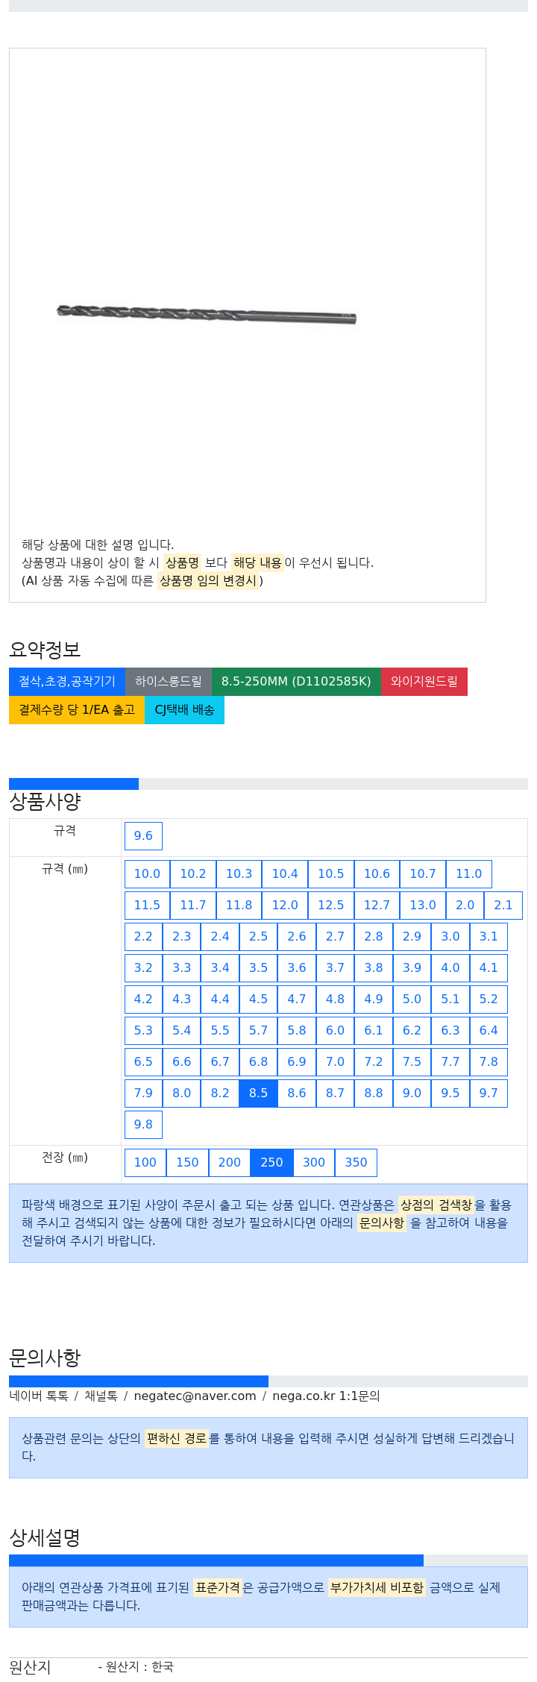The image size is (537, 1682).
Task: Click the 결제수량 당 1/EA 출고 badge
Action: pos(77,710)
